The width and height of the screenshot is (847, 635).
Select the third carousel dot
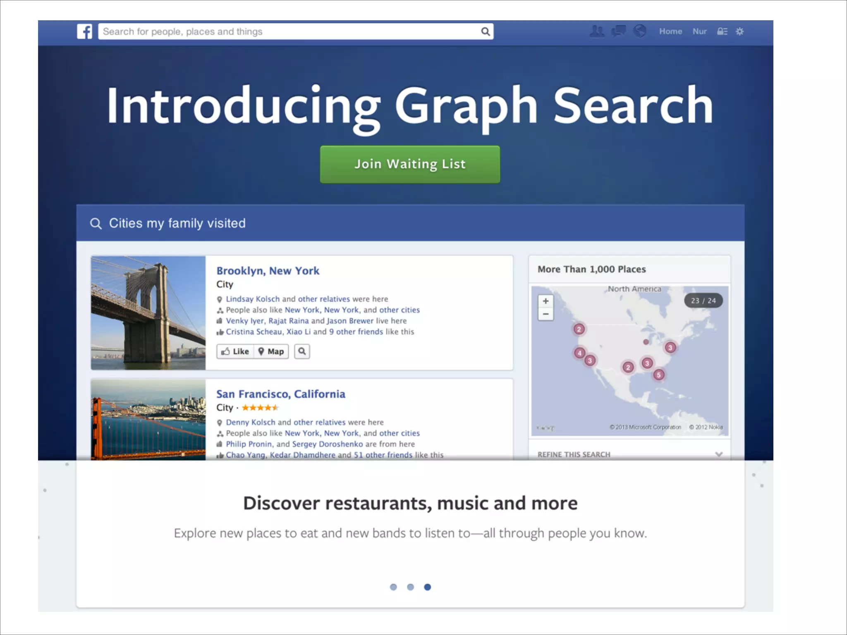(x=428, y=587)
